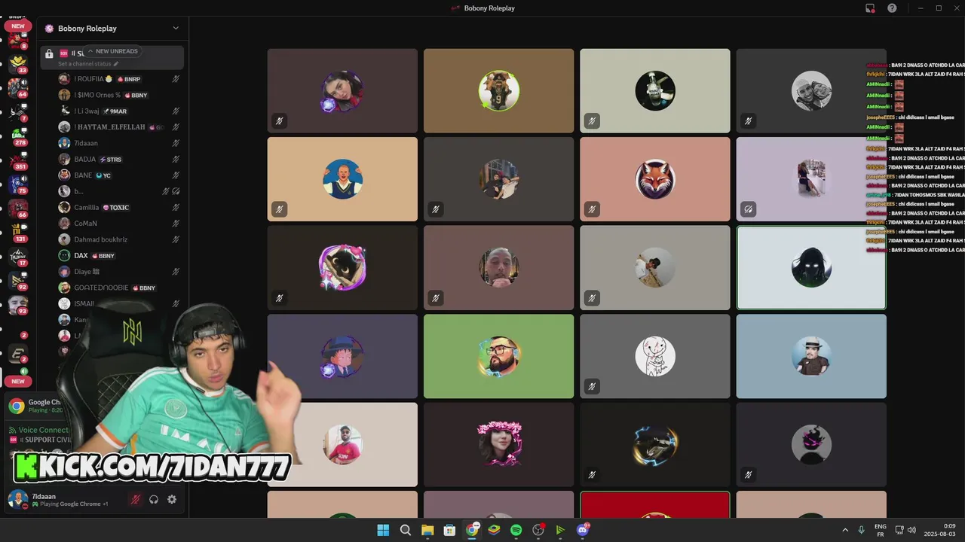This screenshot has height=542, width=965.
Task: Open server with 351 unread badge
Action: click(18, 160)
